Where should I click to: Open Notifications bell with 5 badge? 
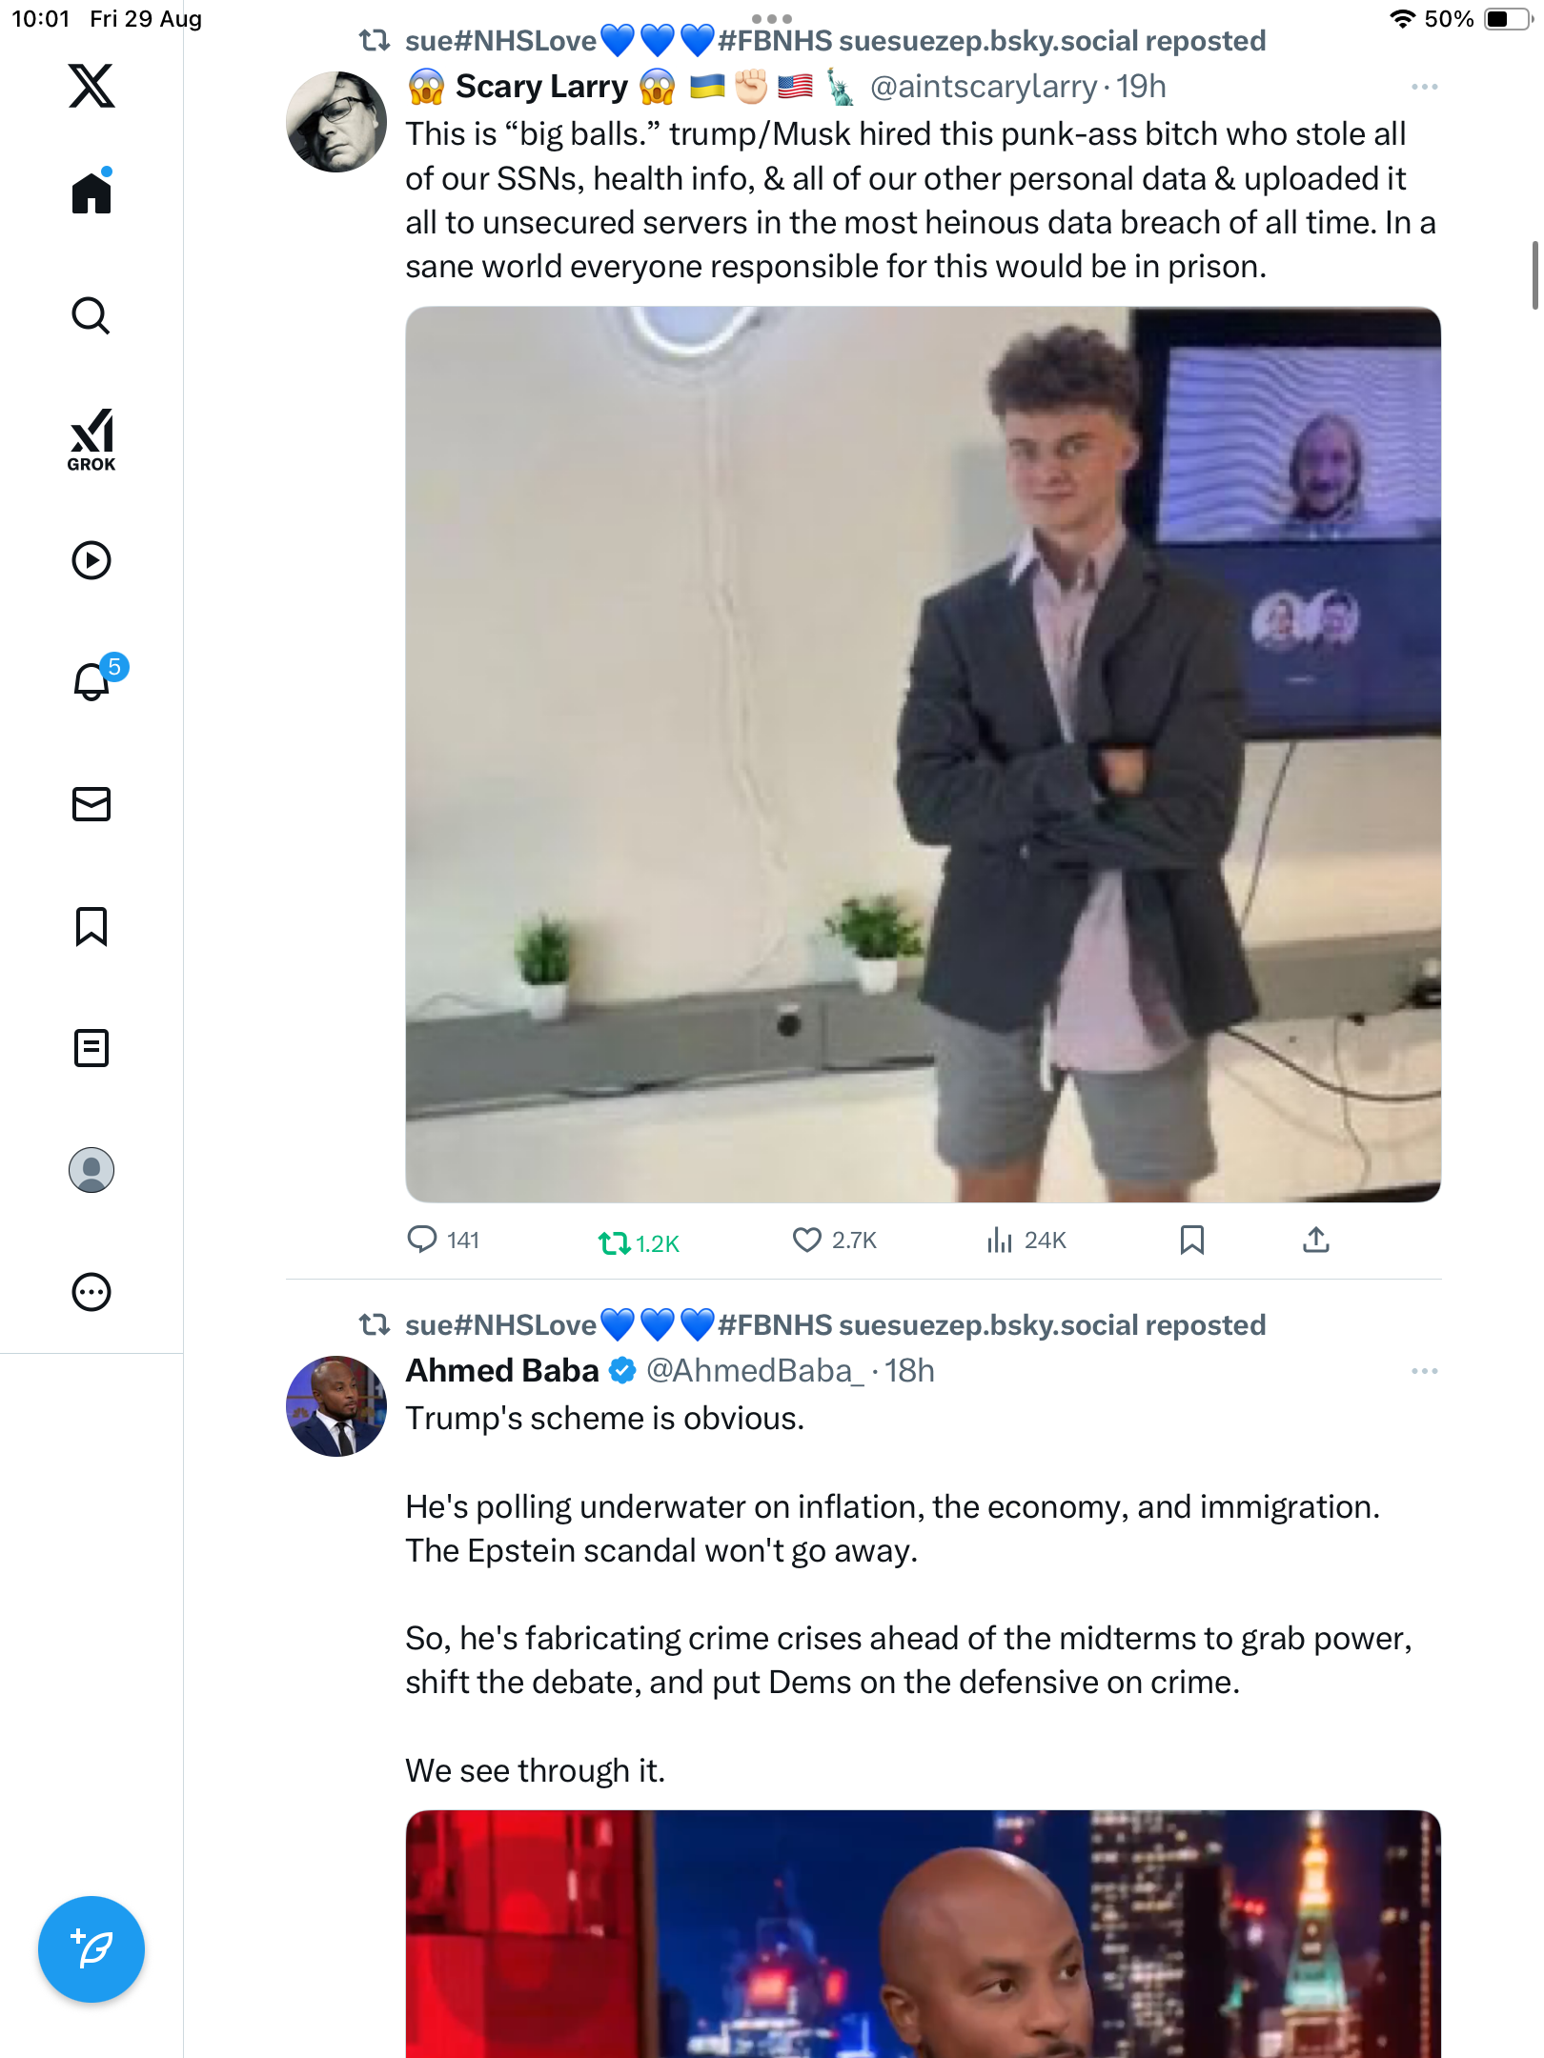coord(93,681)
